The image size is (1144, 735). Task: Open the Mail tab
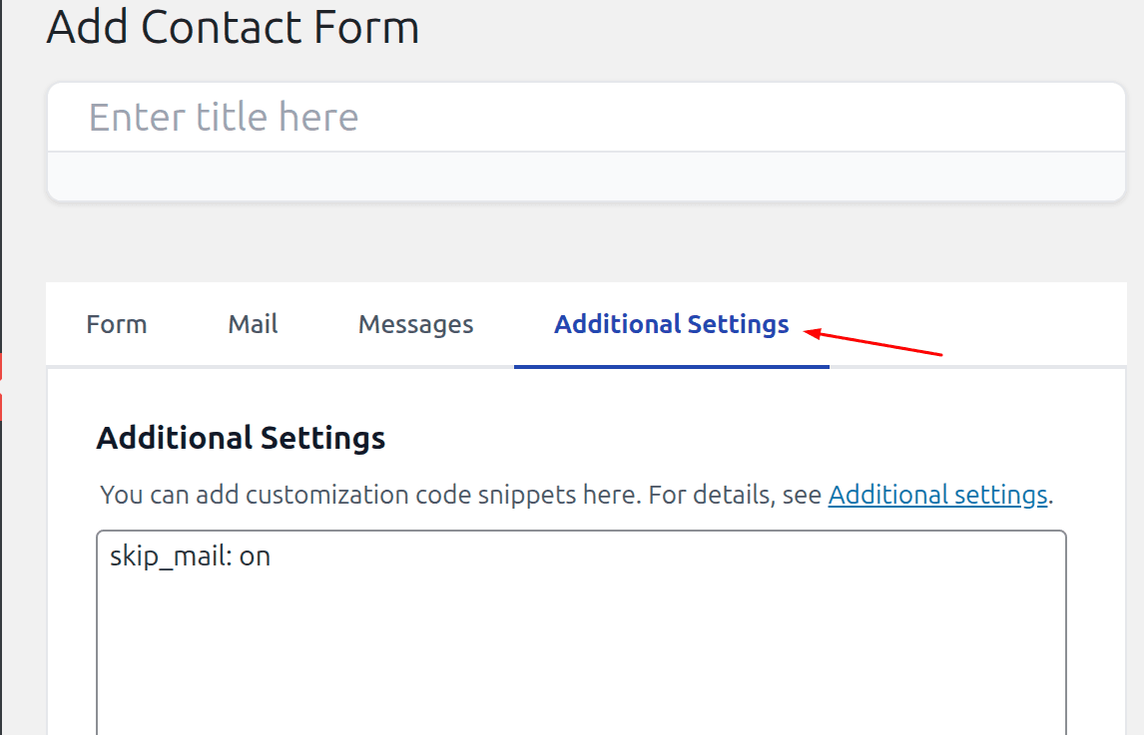pos(252,323)
